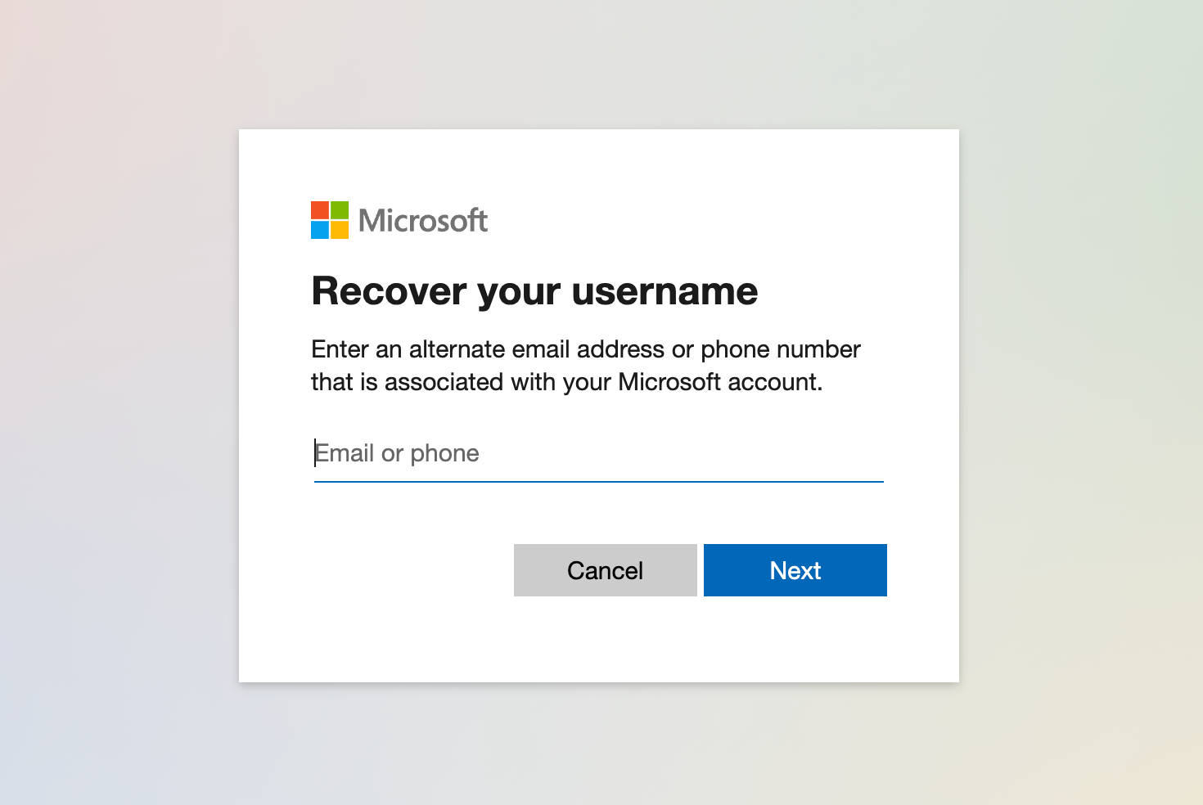Click the word 'Cancel' on the gray button
The image size is (1203, 805).
click(605, 570)
